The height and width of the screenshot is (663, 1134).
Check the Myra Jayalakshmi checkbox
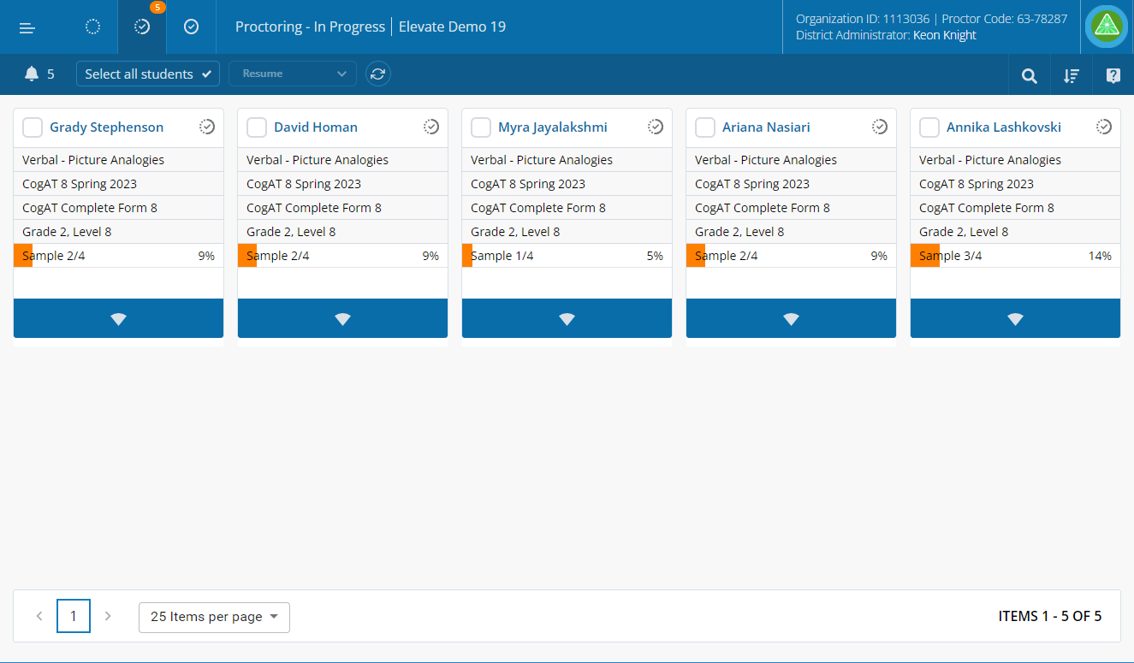[481, 127]
